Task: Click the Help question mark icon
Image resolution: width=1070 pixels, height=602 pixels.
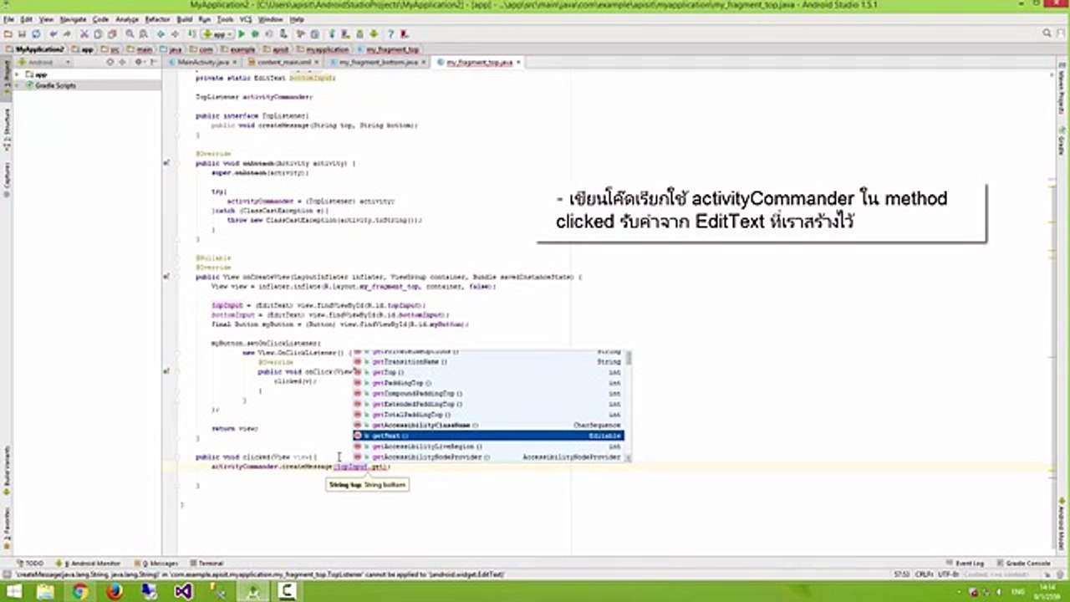Action: [x=390, y=34]
